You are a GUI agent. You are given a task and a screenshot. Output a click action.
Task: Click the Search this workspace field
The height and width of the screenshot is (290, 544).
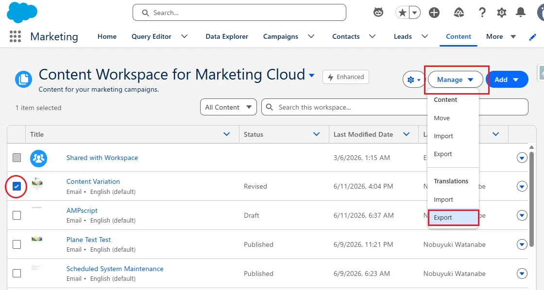[394, 107]
